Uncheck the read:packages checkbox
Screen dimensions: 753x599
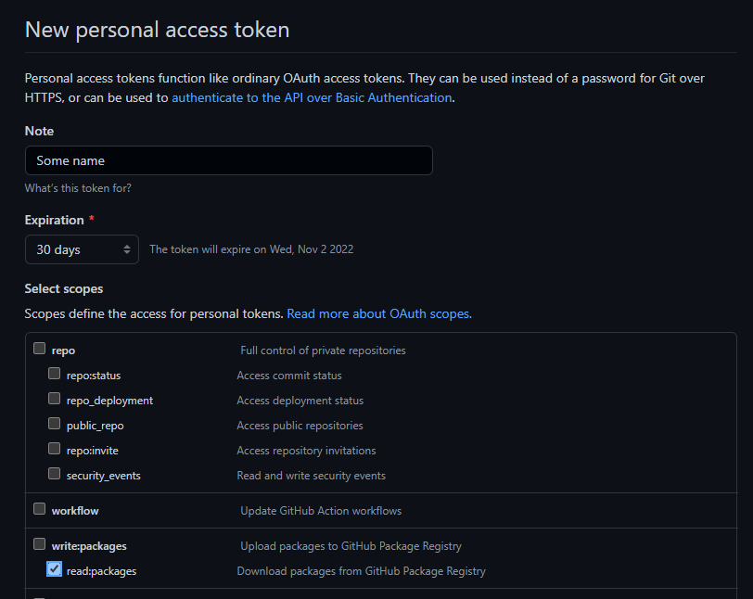55,569
